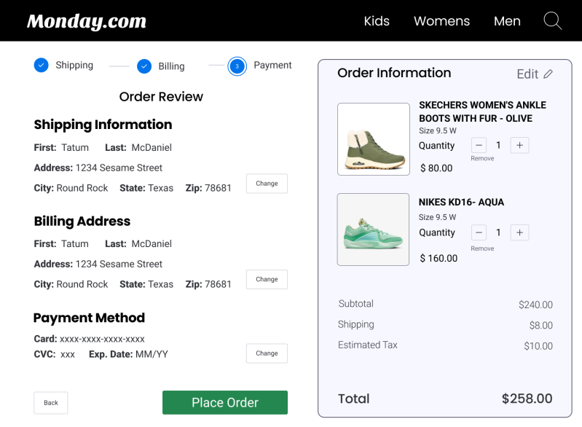Screen dimensions: 582x427
Task: Increase Nikes KD16 quantity with plus
Action: (519, 232)
